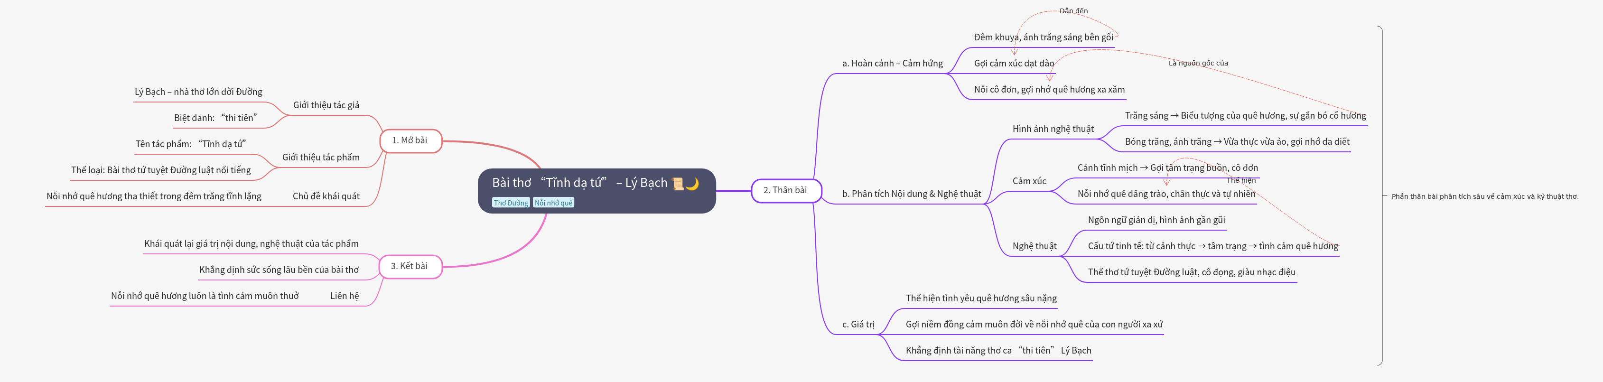Viewport: 1603px width, 382px height.
Task: Click the "Giới thiệu tác giả" node
Action: point(326,105)
